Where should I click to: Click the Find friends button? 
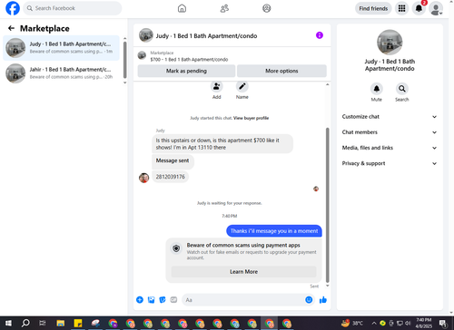pos(373,8)
